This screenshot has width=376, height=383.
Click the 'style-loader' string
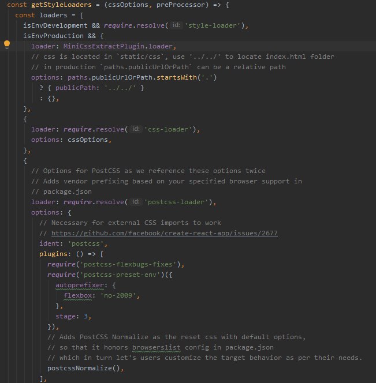tap(213, 25)
